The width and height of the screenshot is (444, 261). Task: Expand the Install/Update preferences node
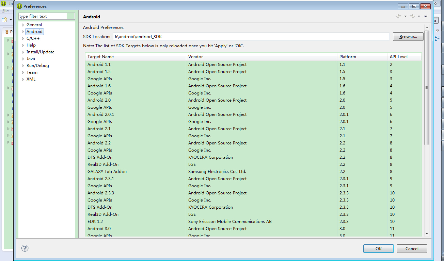click(x=23, y=52)
